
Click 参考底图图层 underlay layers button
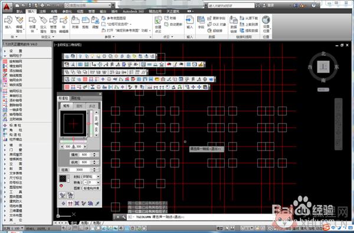point(114,18)
